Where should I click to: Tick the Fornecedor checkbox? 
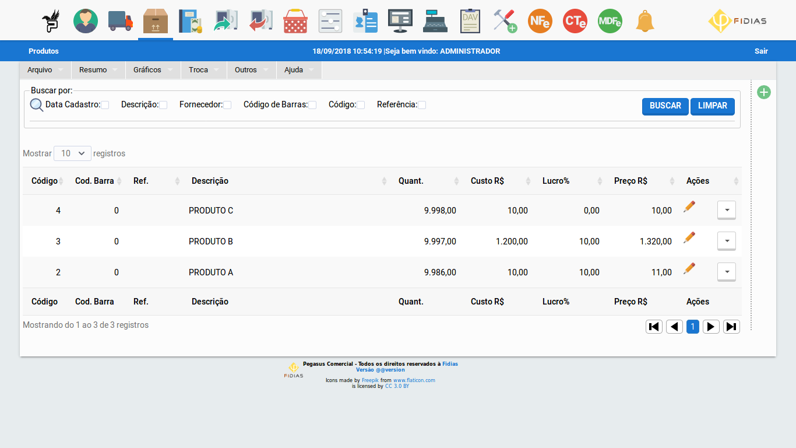pos(227,105)
